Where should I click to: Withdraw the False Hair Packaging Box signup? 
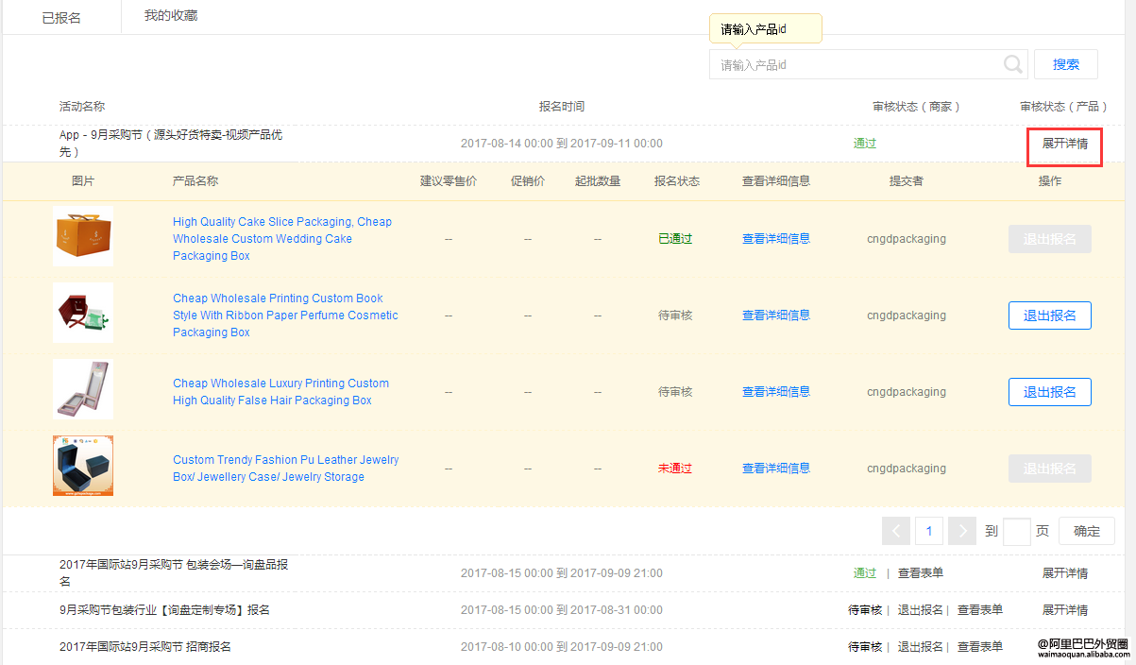point(1049,392)
